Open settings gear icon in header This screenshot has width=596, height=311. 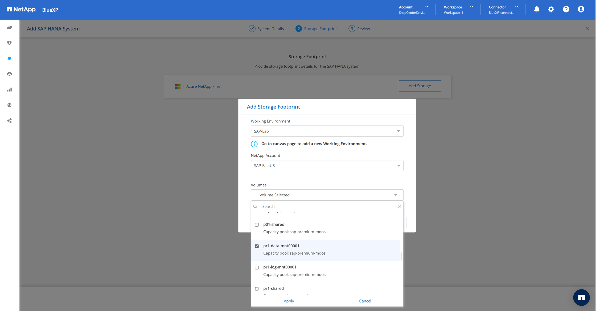551,9
